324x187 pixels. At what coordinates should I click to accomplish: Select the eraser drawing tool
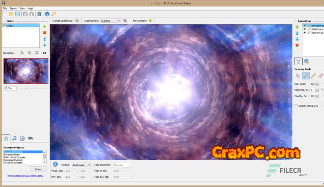[321, 76]
